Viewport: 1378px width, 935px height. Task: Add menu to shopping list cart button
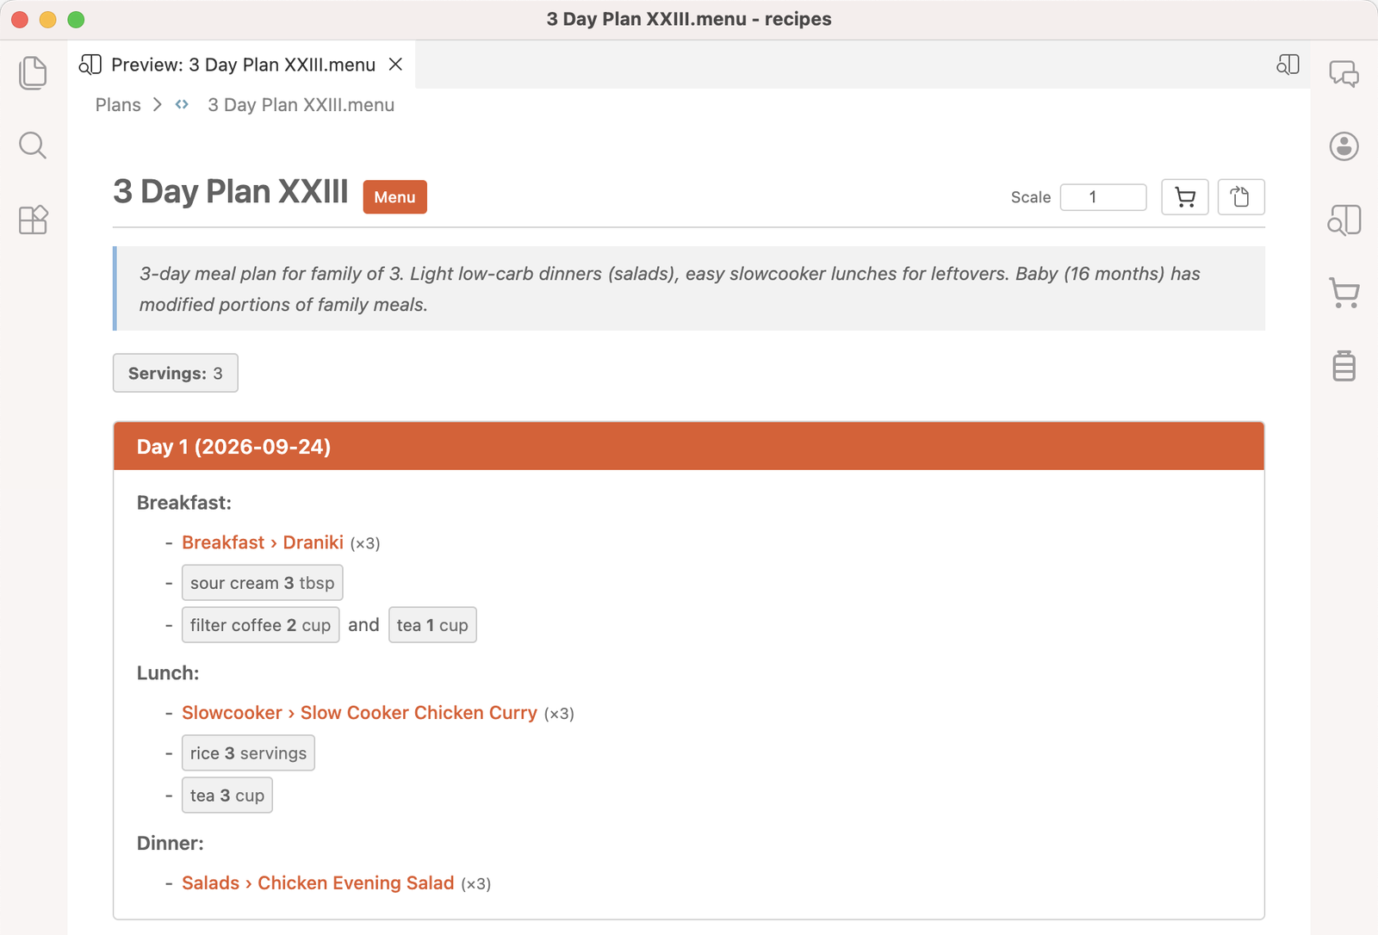(x=1185, y=197)
